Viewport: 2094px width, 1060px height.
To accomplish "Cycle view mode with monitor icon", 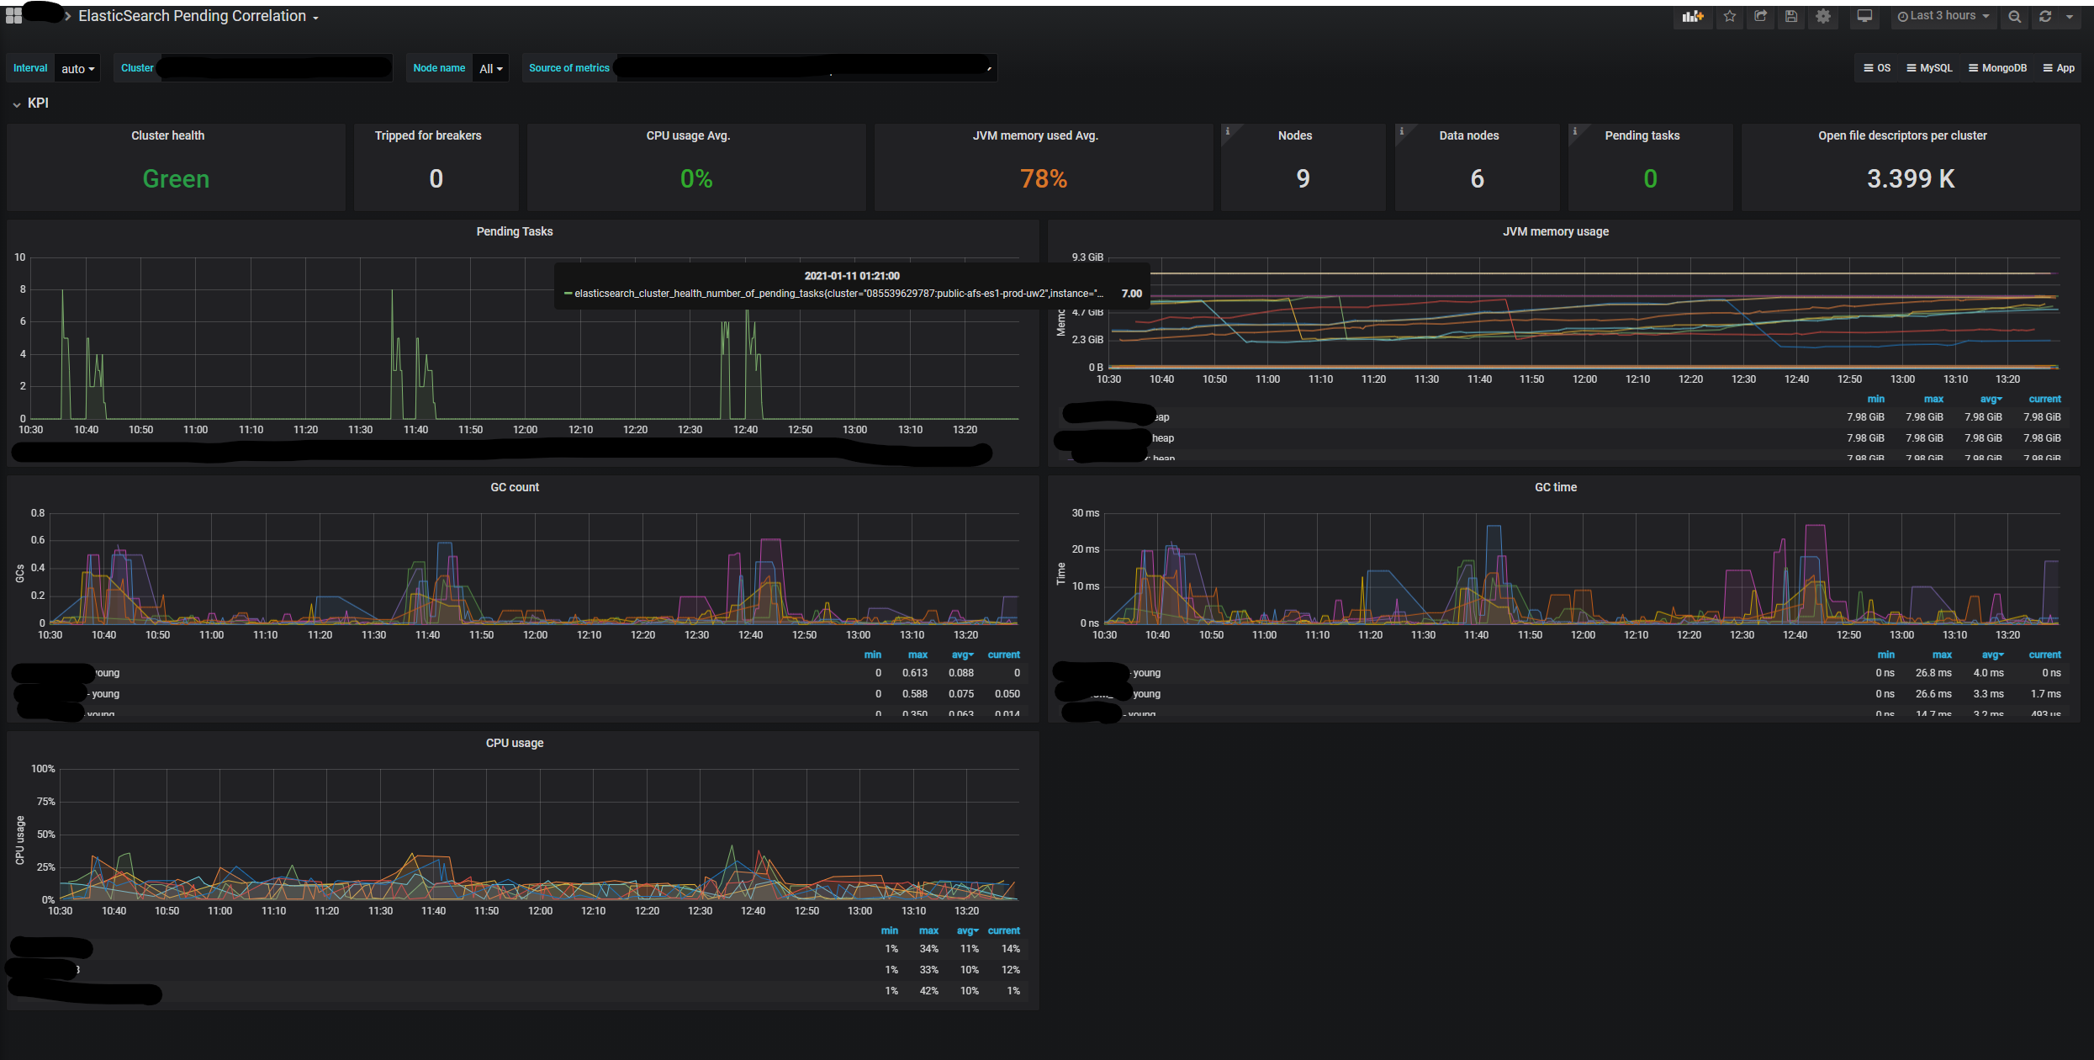I will tap(1864, 16).
